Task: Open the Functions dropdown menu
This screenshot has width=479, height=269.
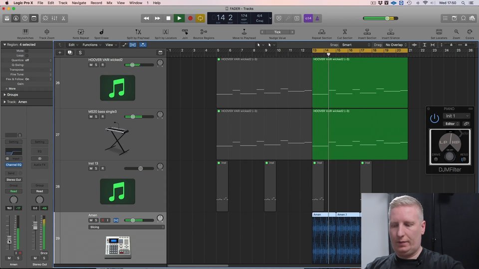Action: click(x=92, y=45)
